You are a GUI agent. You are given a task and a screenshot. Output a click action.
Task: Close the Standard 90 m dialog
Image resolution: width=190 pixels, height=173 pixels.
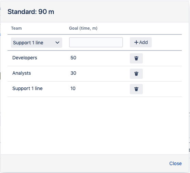(x=175, y=163)
